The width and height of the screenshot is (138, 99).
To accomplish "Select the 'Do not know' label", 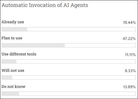I will [x=13, y=86].
